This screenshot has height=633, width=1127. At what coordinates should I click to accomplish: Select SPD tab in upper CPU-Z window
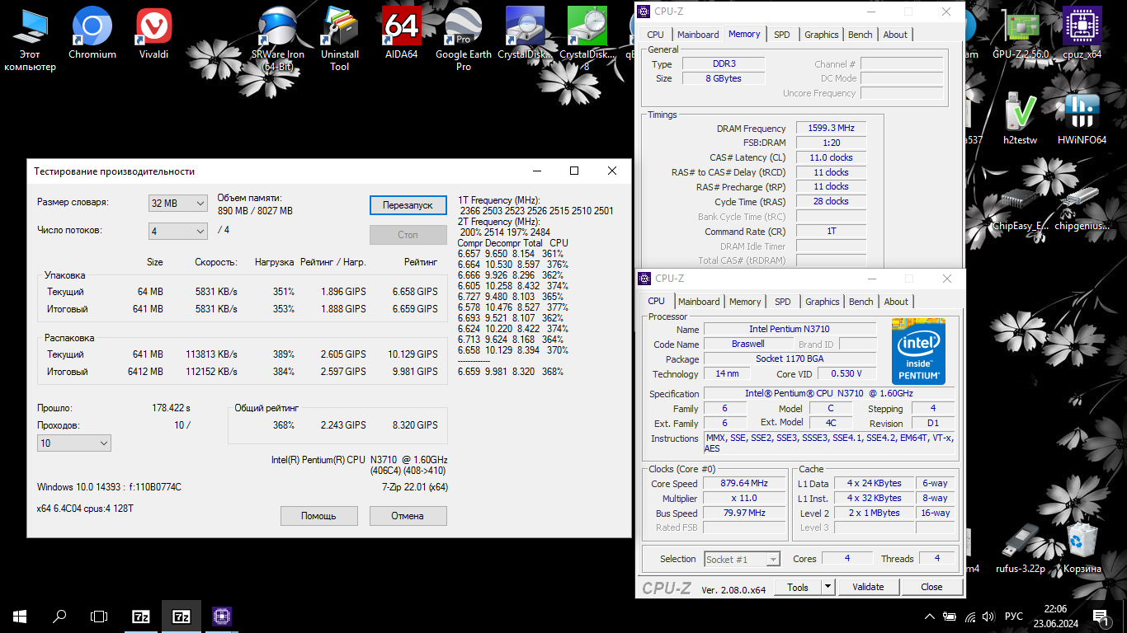[781, 35]
